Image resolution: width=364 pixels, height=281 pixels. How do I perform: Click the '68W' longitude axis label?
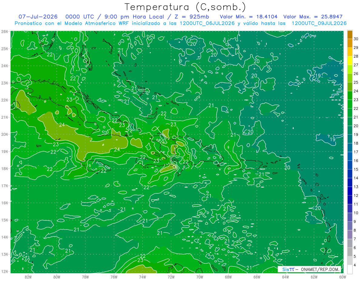tap(228, 276)
